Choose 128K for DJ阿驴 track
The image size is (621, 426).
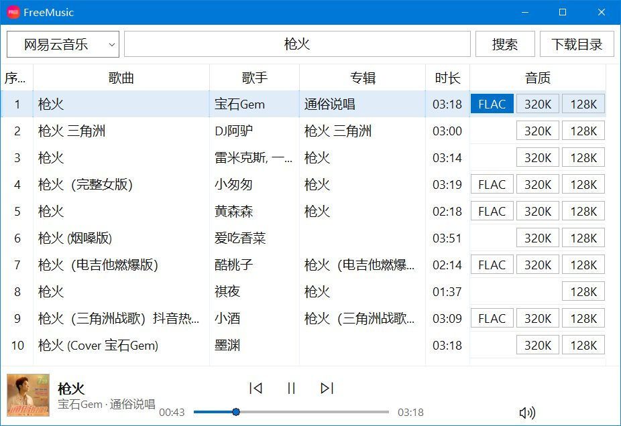[x=583, y=131]
